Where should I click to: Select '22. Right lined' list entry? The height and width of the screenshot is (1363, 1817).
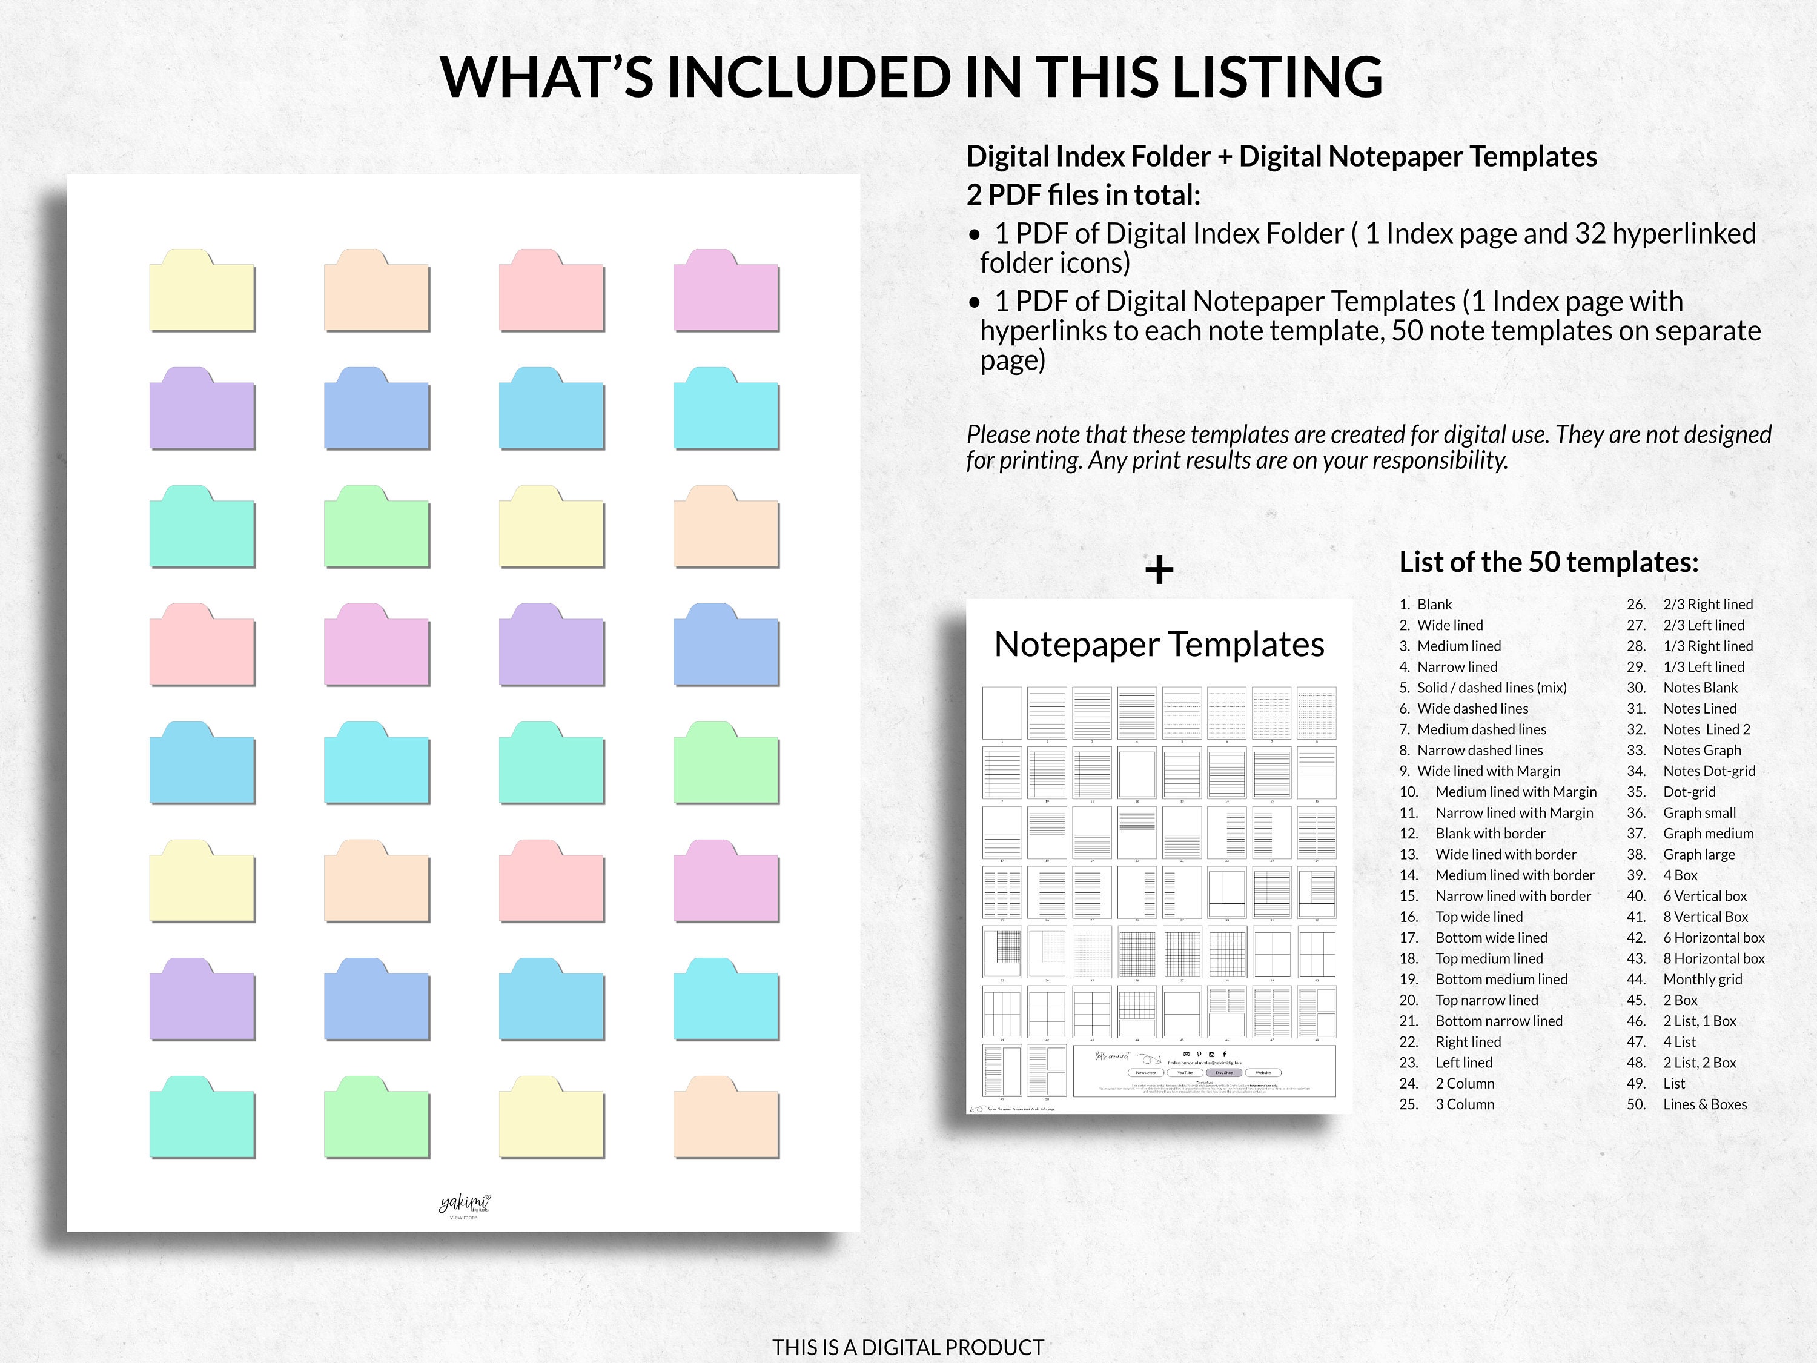(x=1450, y=1043)
